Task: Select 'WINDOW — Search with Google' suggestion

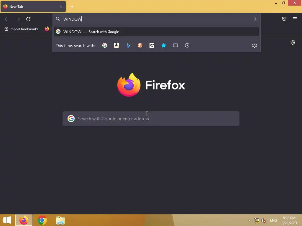Action: 156,32
